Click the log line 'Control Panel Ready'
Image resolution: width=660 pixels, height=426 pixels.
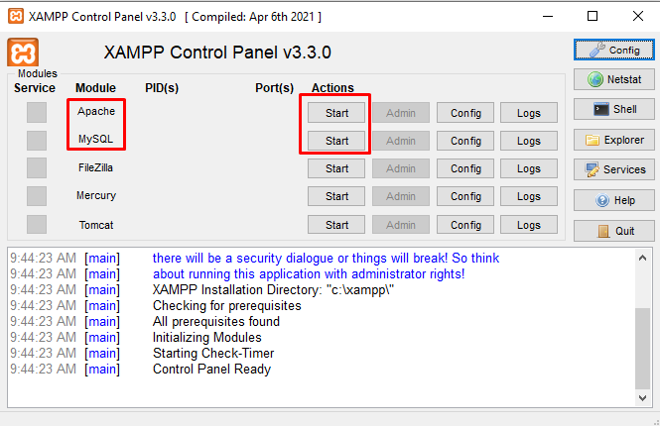pyautogui.click(x=211, y=369)
